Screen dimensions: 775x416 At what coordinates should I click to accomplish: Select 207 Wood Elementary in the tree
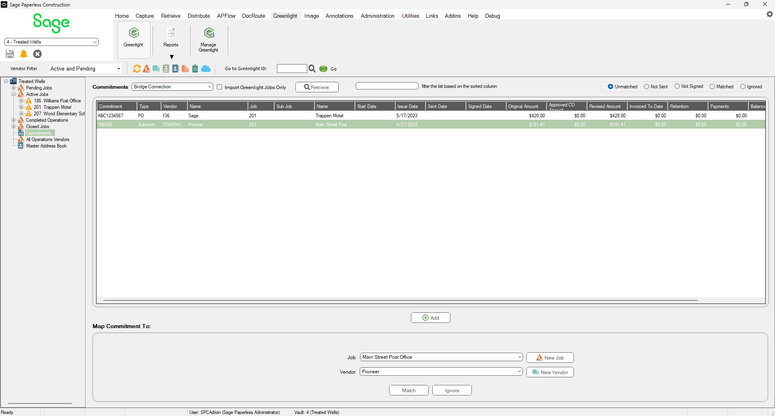[x=59, y=114]
